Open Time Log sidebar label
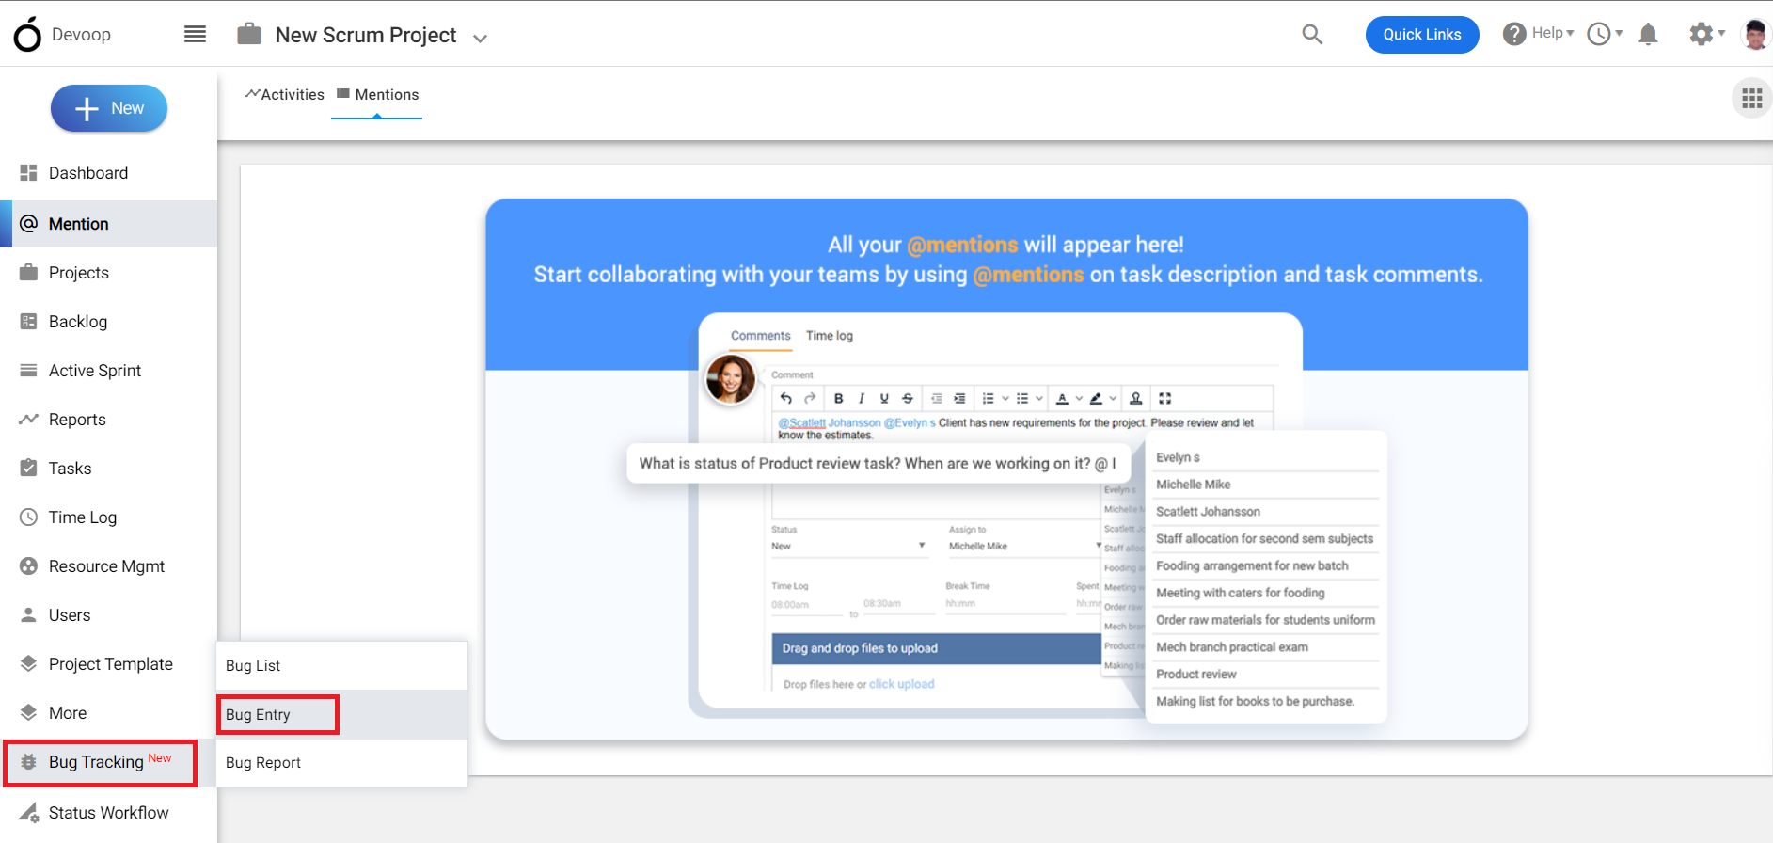 (83, 517)
